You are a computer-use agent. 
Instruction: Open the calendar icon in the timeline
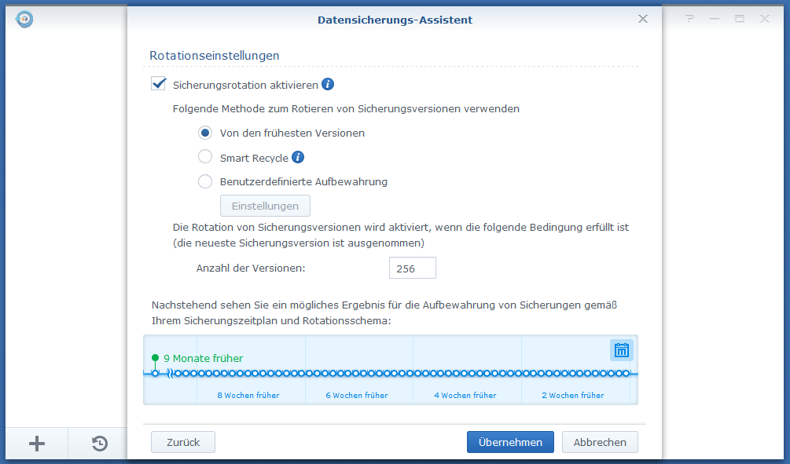click(621, 350)
